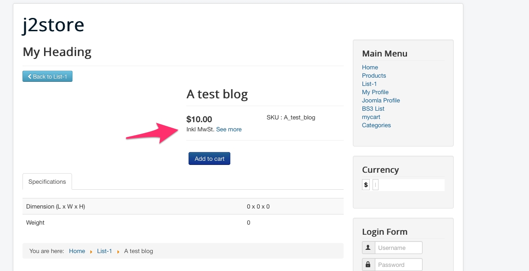Click the j2store site logo
Viewport: 529px width, 271px height.
53,25
